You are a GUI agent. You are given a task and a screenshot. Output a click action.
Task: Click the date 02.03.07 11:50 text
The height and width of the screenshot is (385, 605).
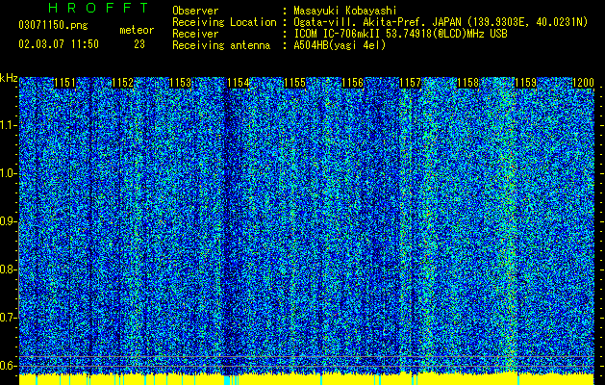pos(59,44)
